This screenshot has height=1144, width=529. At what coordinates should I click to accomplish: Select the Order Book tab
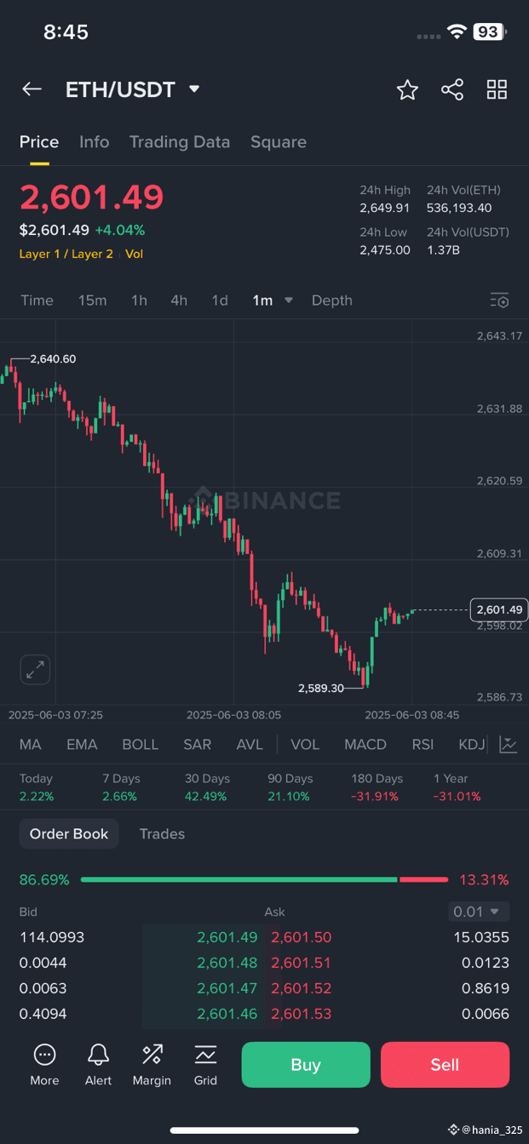pos(69,834)
